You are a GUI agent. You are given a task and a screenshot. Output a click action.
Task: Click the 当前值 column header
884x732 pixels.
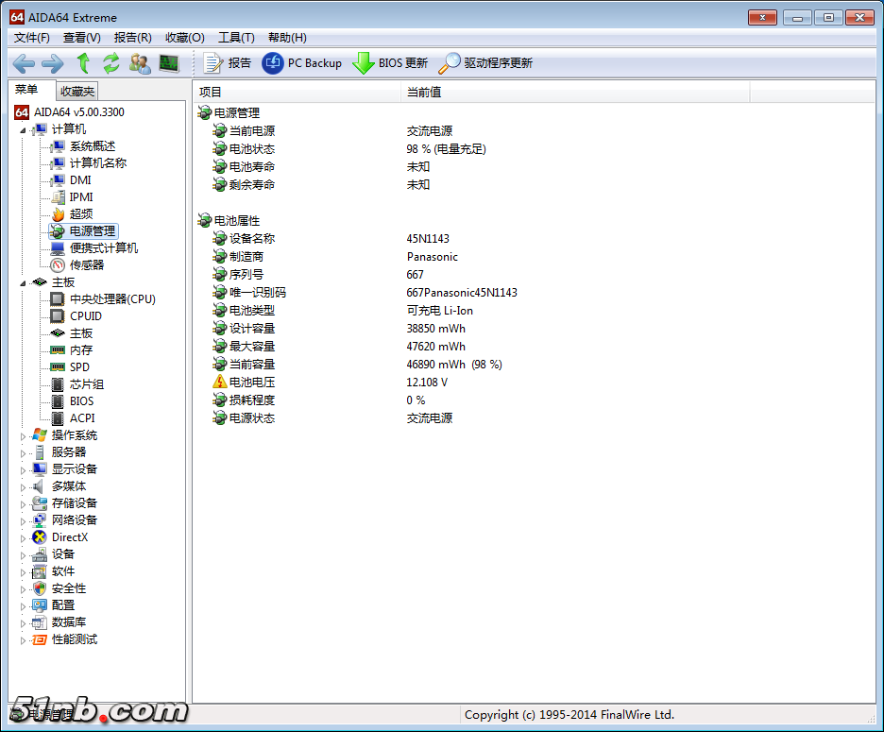[x=424, y=92]
